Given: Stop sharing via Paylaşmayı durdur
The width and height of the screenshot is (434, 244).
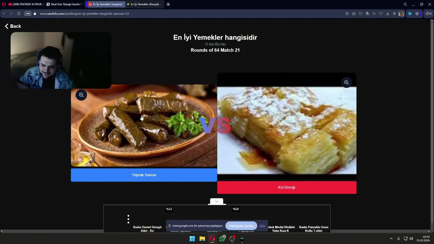Looking at the screenshot, I should pos(241,226).
